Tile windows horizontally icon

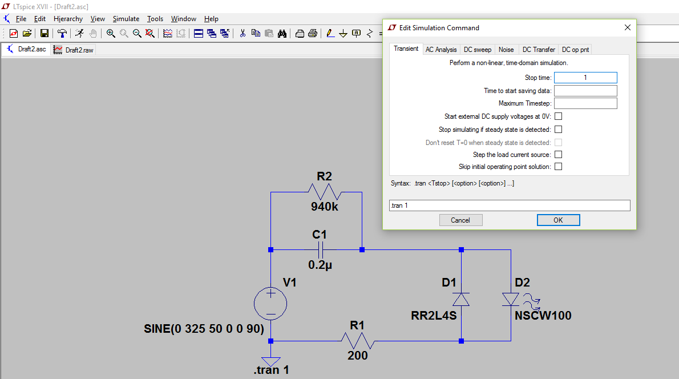[199, 33]
